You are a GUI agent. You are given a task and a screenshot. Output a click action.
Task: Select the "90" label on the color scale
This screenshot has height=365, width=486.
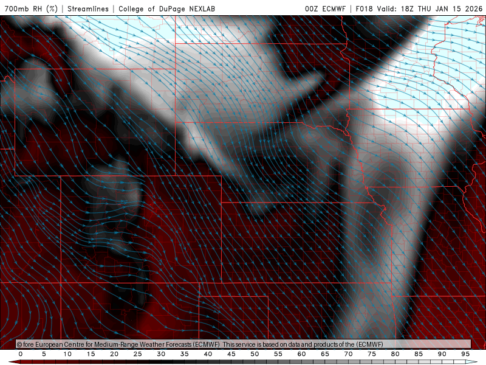pos(442,354)
